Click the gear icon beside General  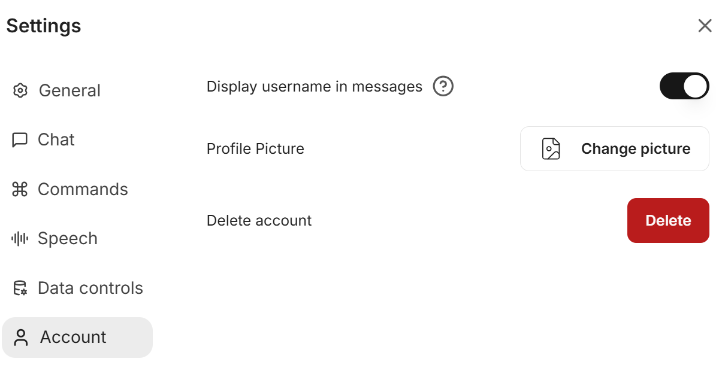[x=20, y=91]
